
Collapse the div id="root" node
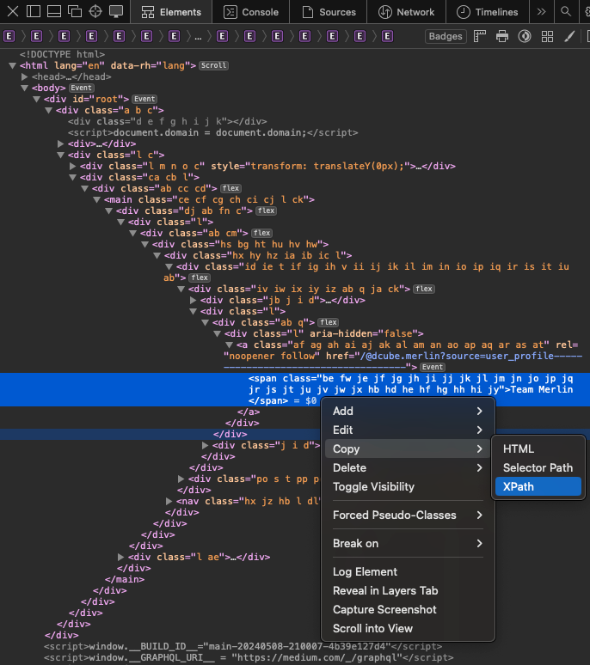pyautogui.click(x=36, y=100)
